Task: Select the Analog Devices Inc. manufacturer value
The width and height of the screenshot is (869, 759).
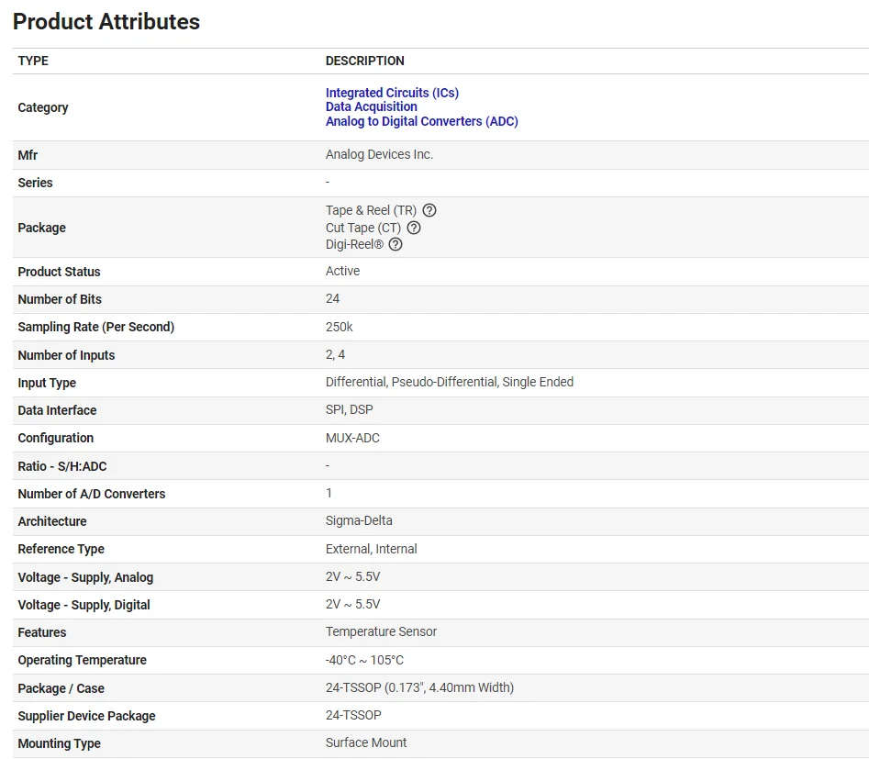Action: (x=379, y=154)
